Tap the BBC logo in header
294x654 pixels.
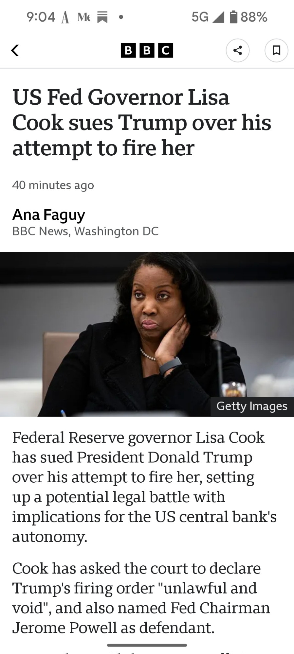click(x=147, y=50)
